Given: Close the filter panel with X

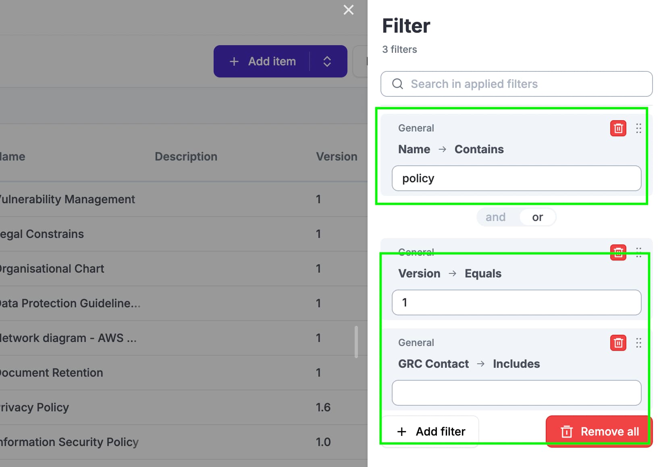Looking at the screenshot, I should pos(348,10).
